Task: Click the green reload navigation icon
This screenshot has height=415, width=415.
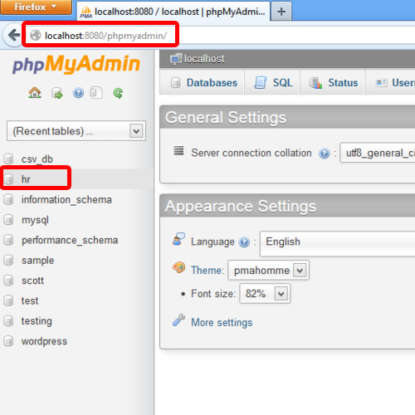Action: coord(118,93)
